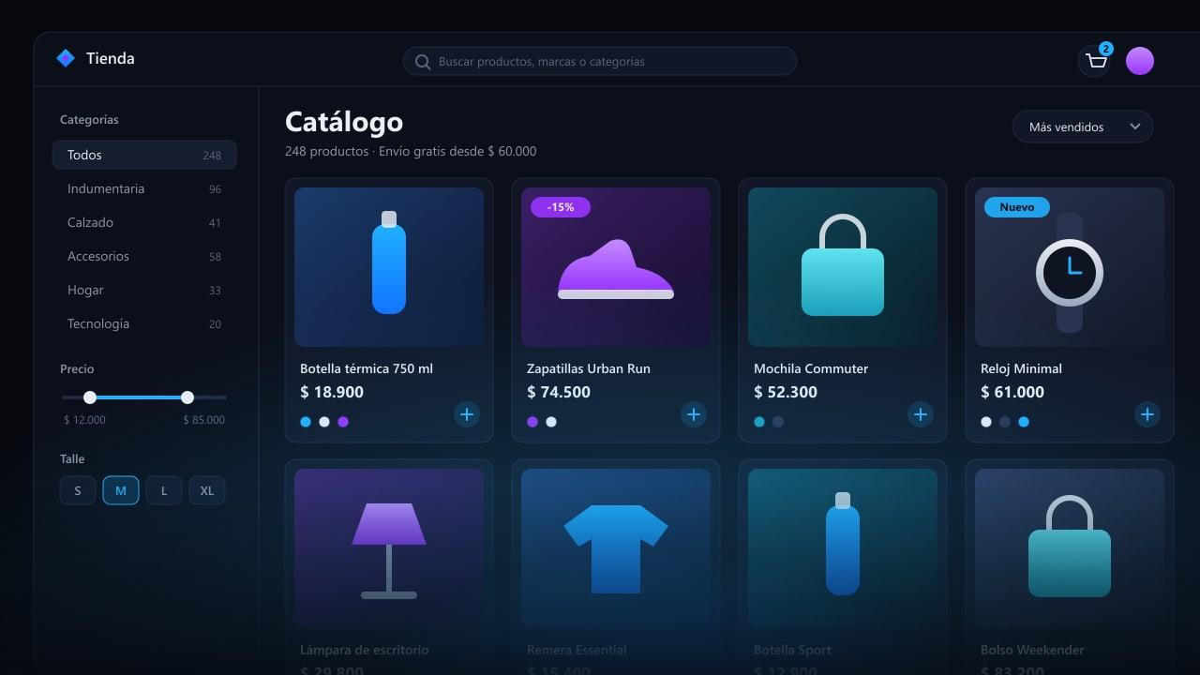1200x675 pixels.
Task: Open the Zapatillas Urban Run product image
Action: coord(616,267)
